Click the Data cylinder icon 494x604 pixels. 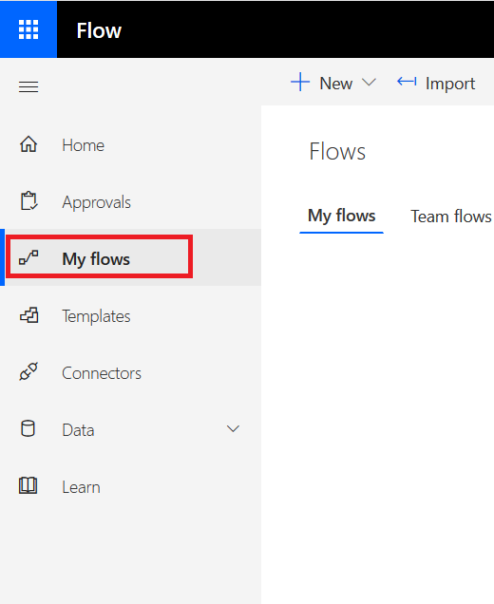(x=28, y=428)
